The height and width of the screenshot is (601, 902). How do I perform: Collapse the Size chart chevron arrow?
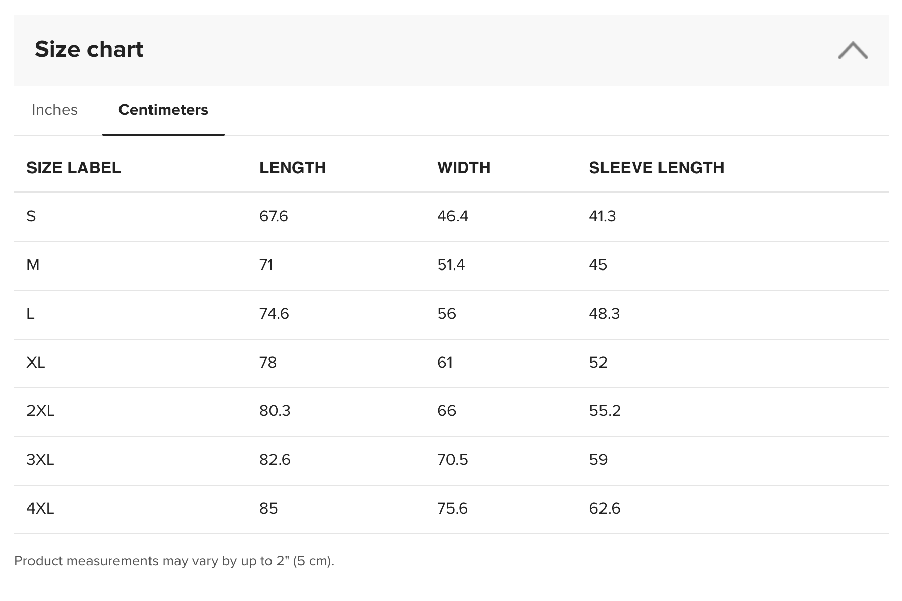pyautogui.click(x=853, y=50)
